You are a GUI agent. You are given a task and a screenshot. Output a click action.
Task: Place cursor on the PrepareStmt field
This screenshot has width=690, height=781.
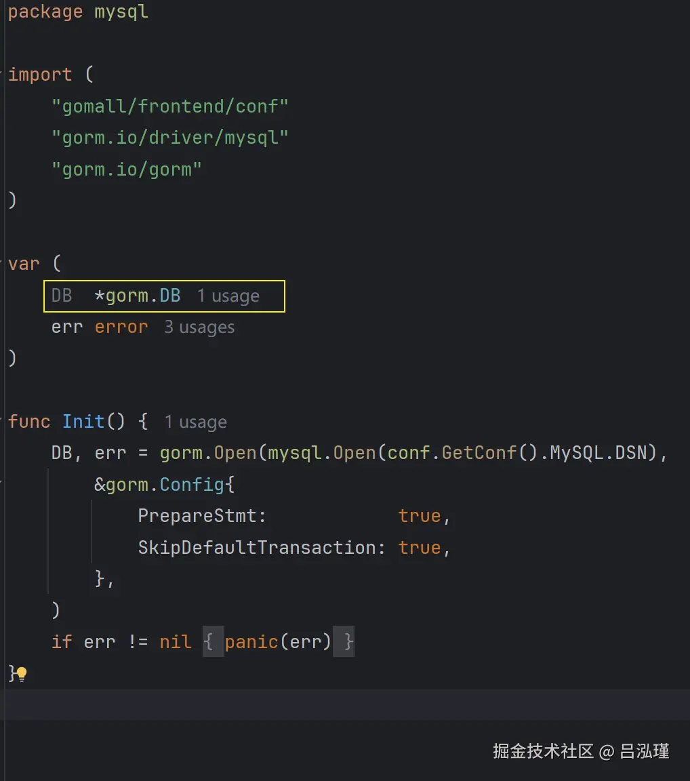coord(202,516)
